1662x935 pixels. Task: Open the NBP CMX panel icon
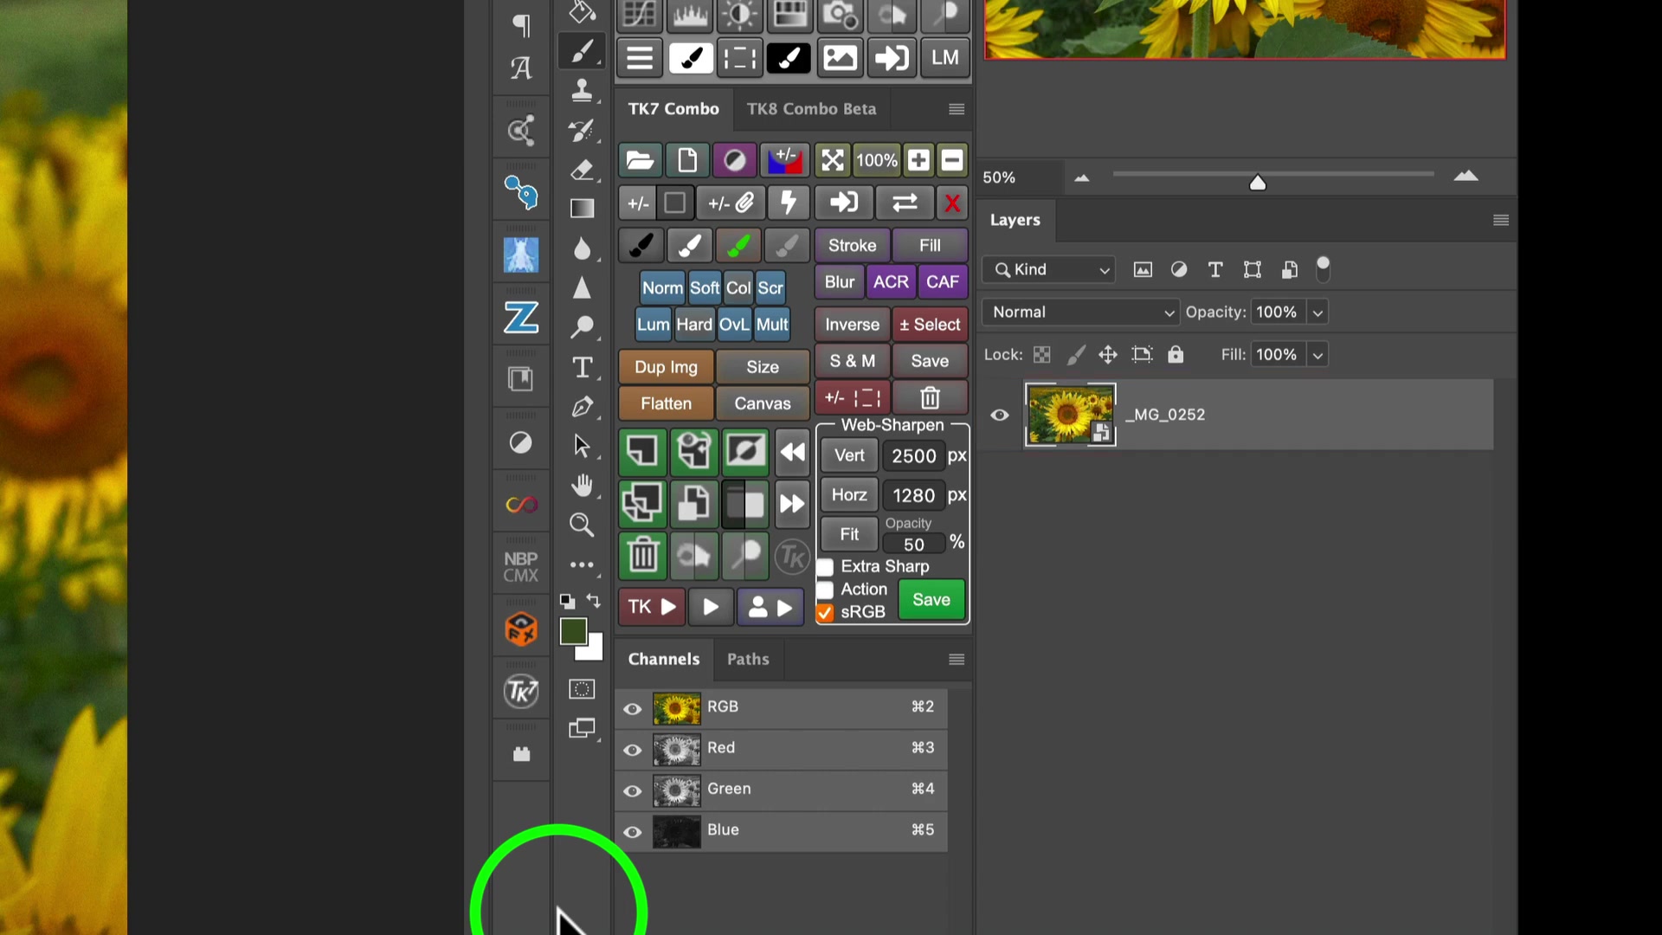pyautogui.click(x=521, y=567)
